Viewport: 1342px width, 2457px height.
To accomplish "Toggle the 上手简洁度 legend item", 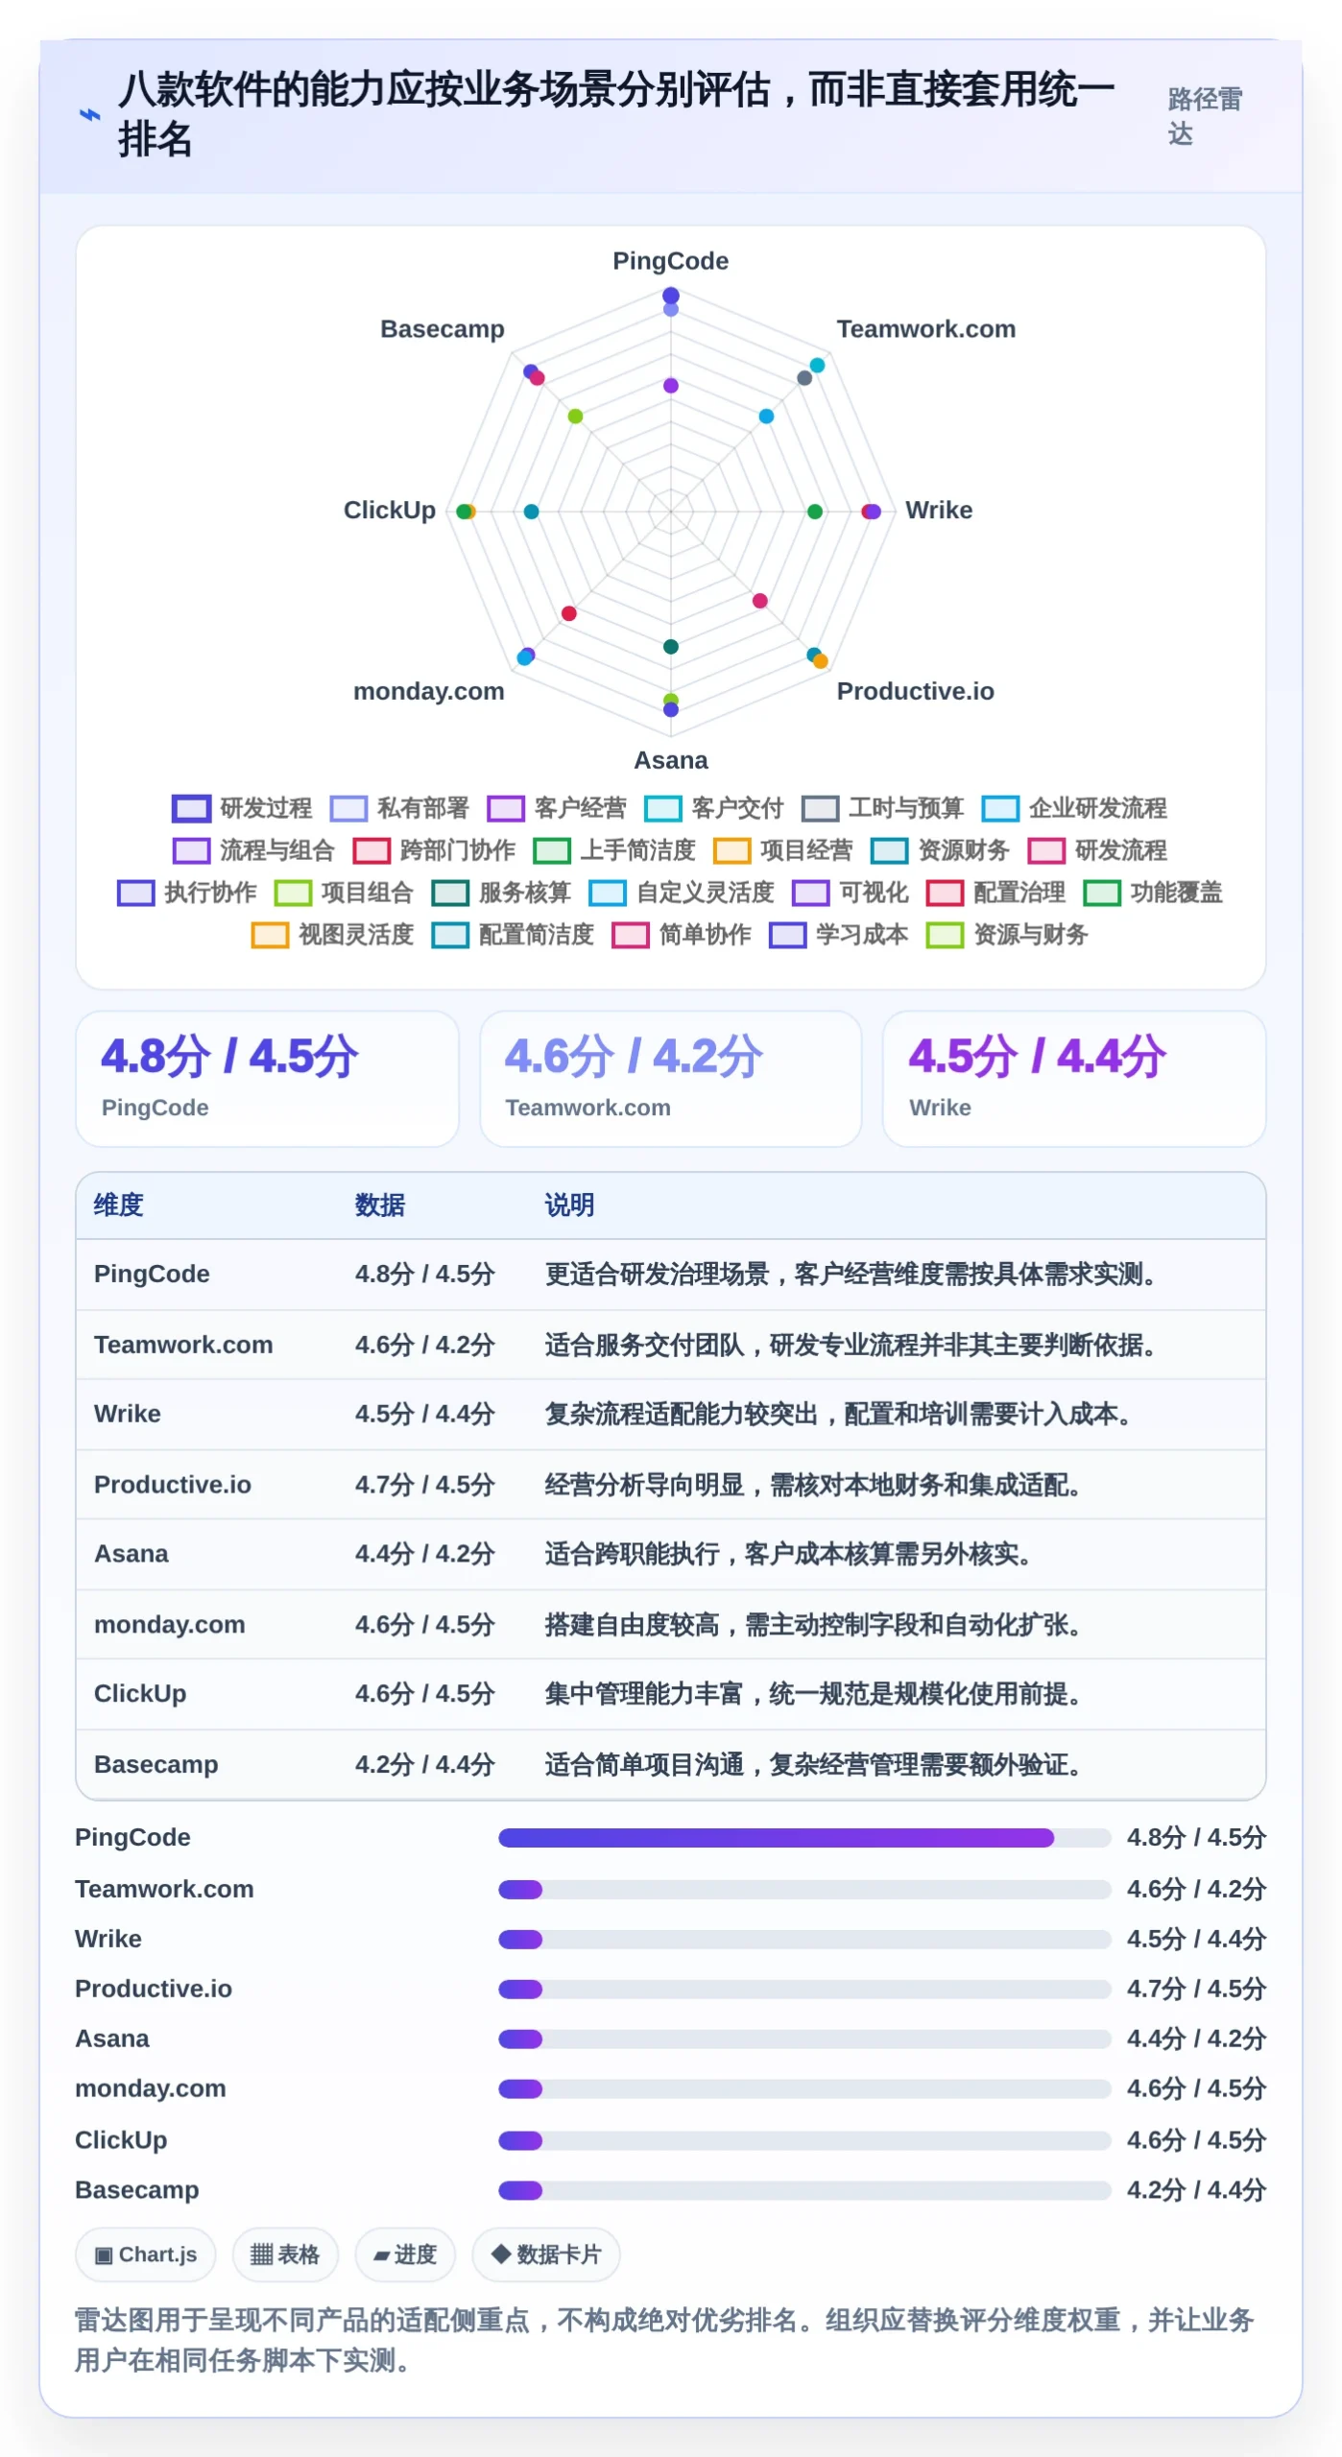I will point(614,850).
